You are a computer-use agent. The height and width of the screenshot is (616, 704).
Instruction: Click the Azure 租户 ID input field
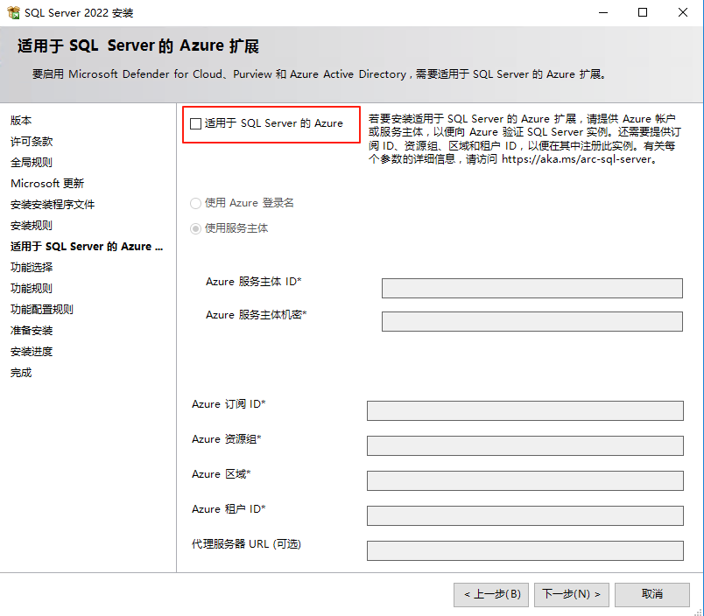(524, 515)
